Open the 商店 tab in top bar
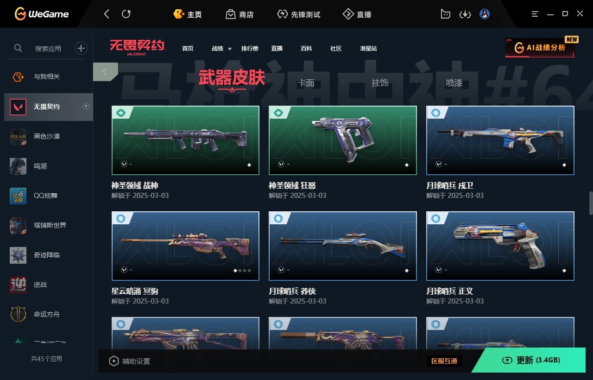 (240, 14)
